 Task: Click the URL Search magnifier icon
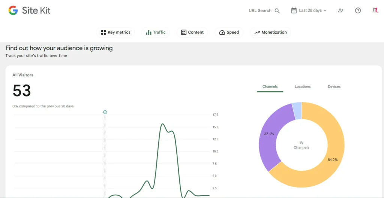[x=277, y=11]
